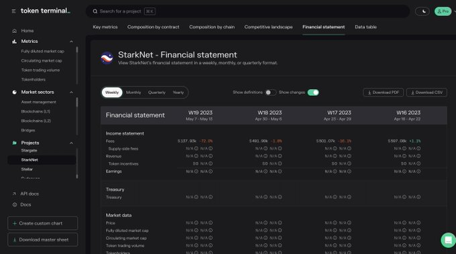Switch to Data table tab
Image resolution: width=456 pixels, height=254 pixels.
(365, 27)
